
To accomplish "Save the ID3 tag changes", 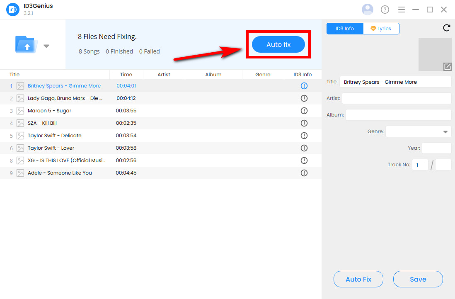I will [418, 279].
